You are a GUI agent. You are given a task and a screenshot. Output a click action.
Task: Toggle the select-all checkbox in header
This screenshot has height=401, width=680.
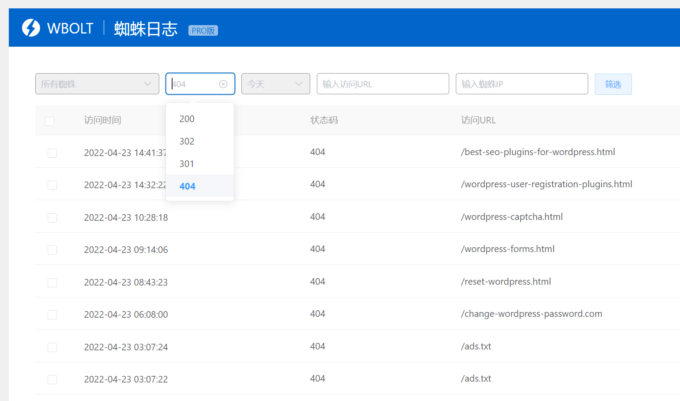[50, 121]
